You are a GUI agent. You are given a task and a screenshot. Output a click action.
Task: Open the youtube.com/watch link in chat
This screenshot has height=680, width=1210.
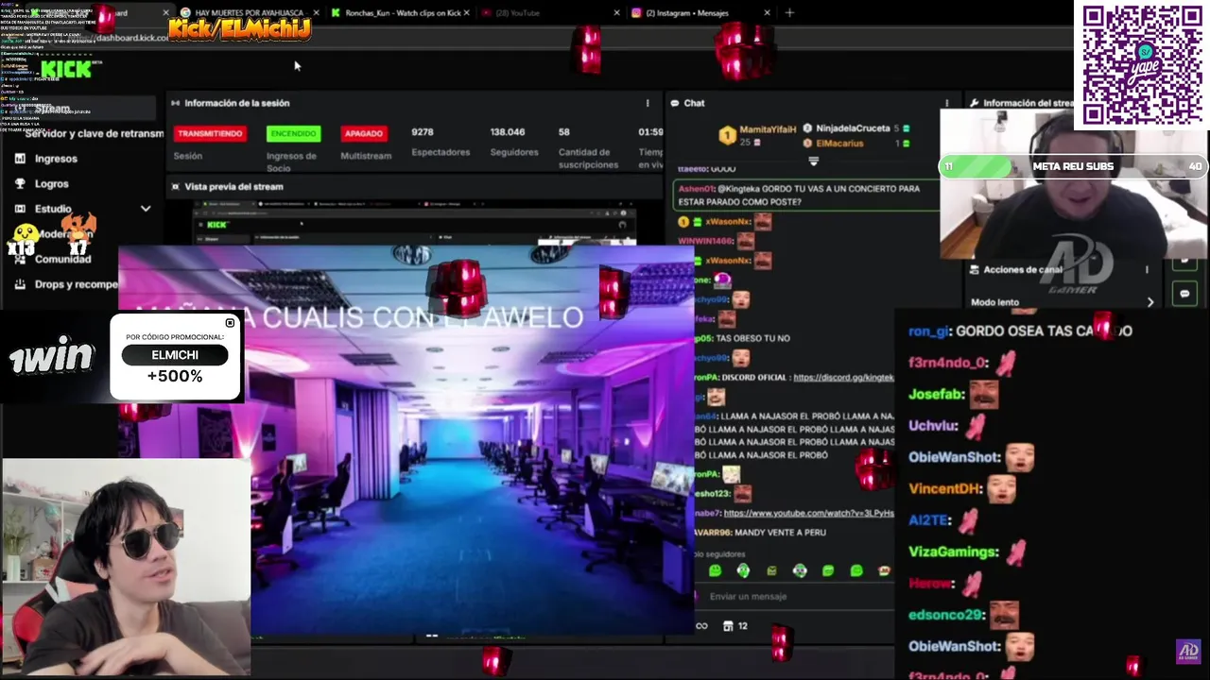click(x=808, y=513)
